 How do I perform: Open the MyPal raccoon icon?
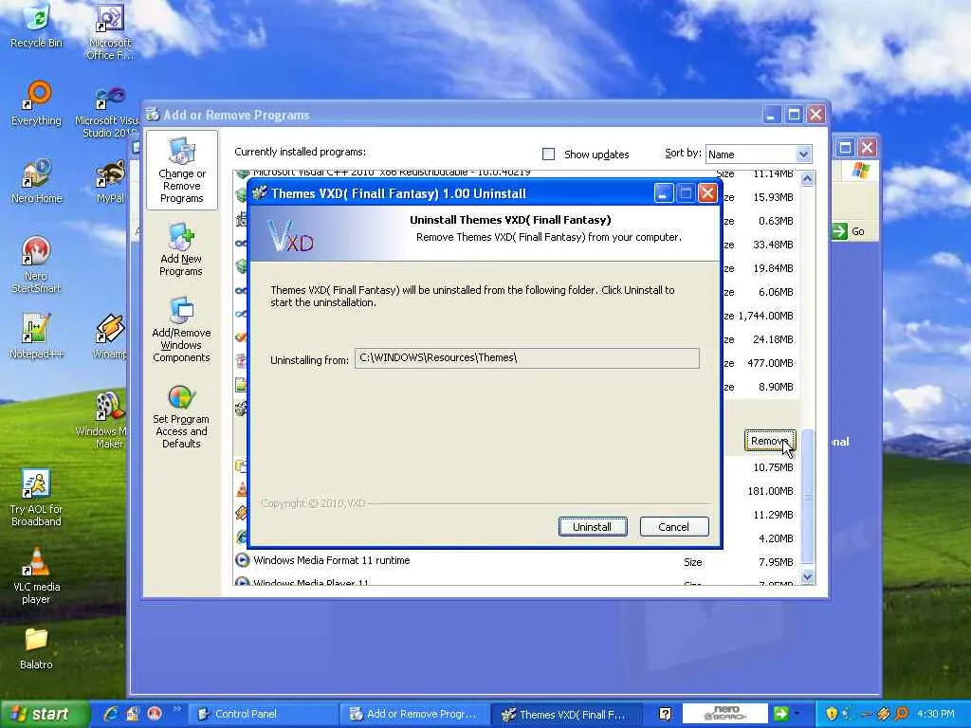(x=110, y=181)
